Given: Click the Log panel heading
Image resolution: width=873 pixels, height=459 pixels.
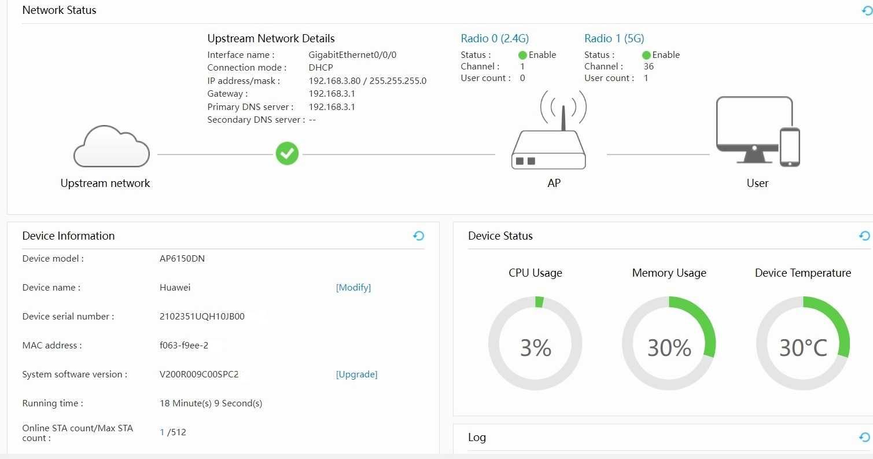Looking at the screenshot, I should pyautogui.click(x=477, y=437).
